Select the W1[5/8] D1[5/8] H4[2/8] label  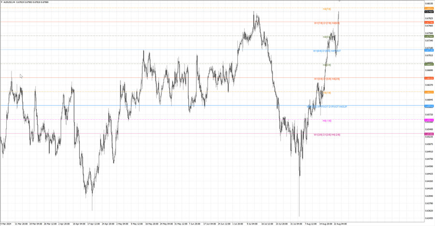coord(327,79)
